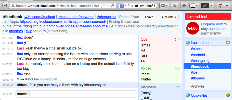Image resolution: width=232 pixels, height=100 pixels.
Task: Click the Ops header in member list
Action: pos(160,39)
